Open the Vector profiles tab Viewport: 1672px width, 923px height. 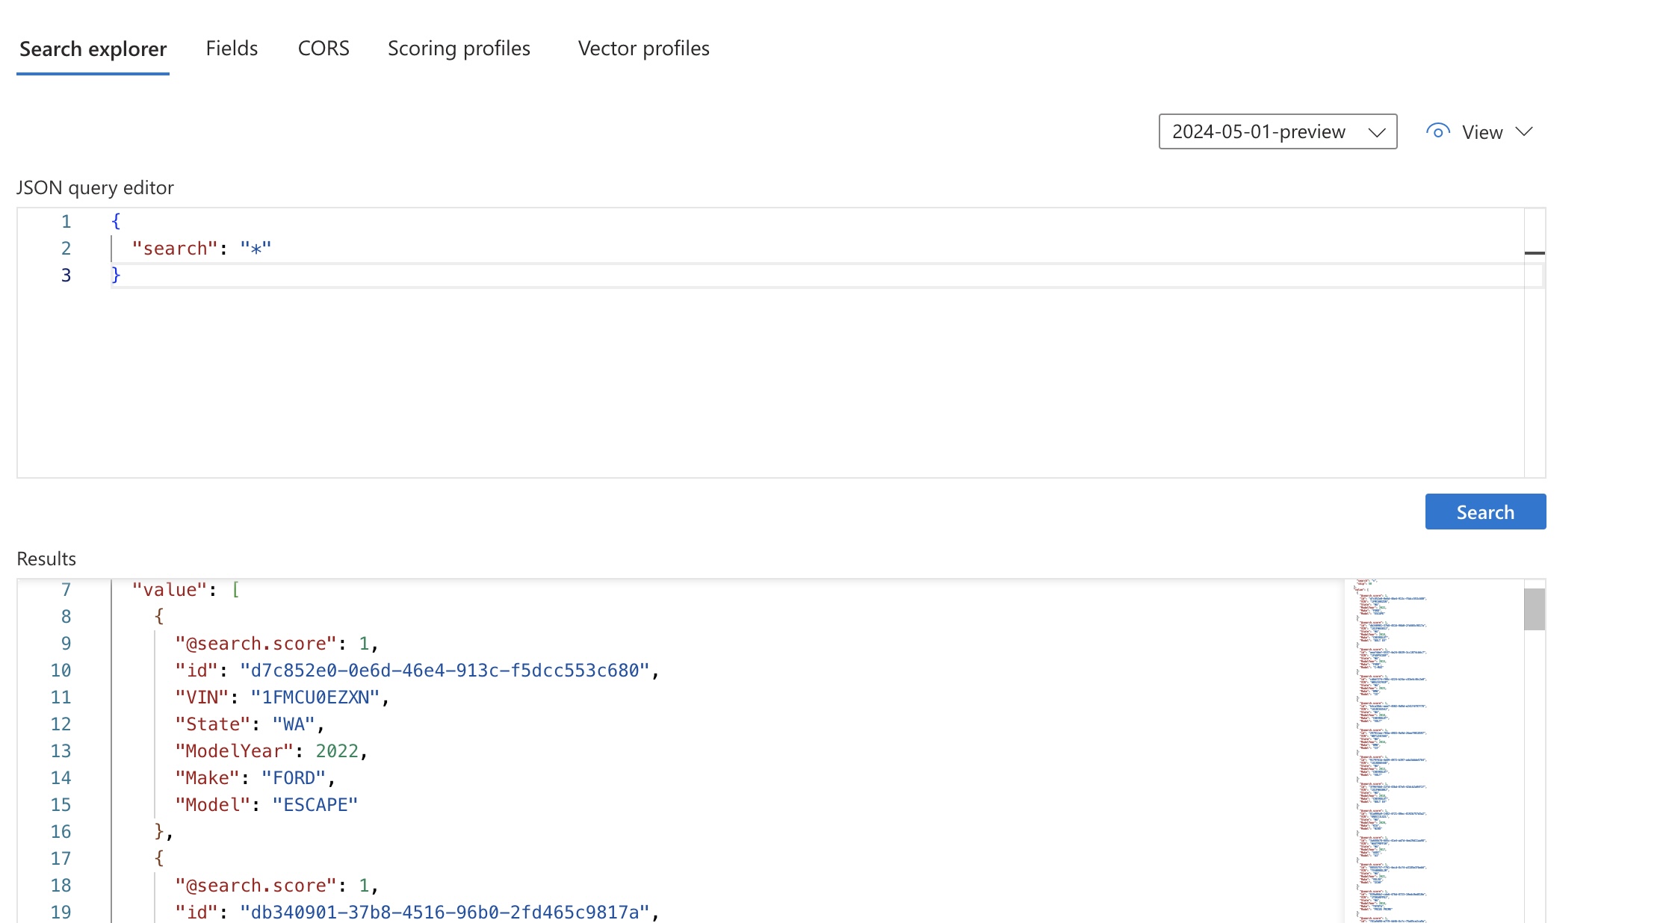coord(643,48)
